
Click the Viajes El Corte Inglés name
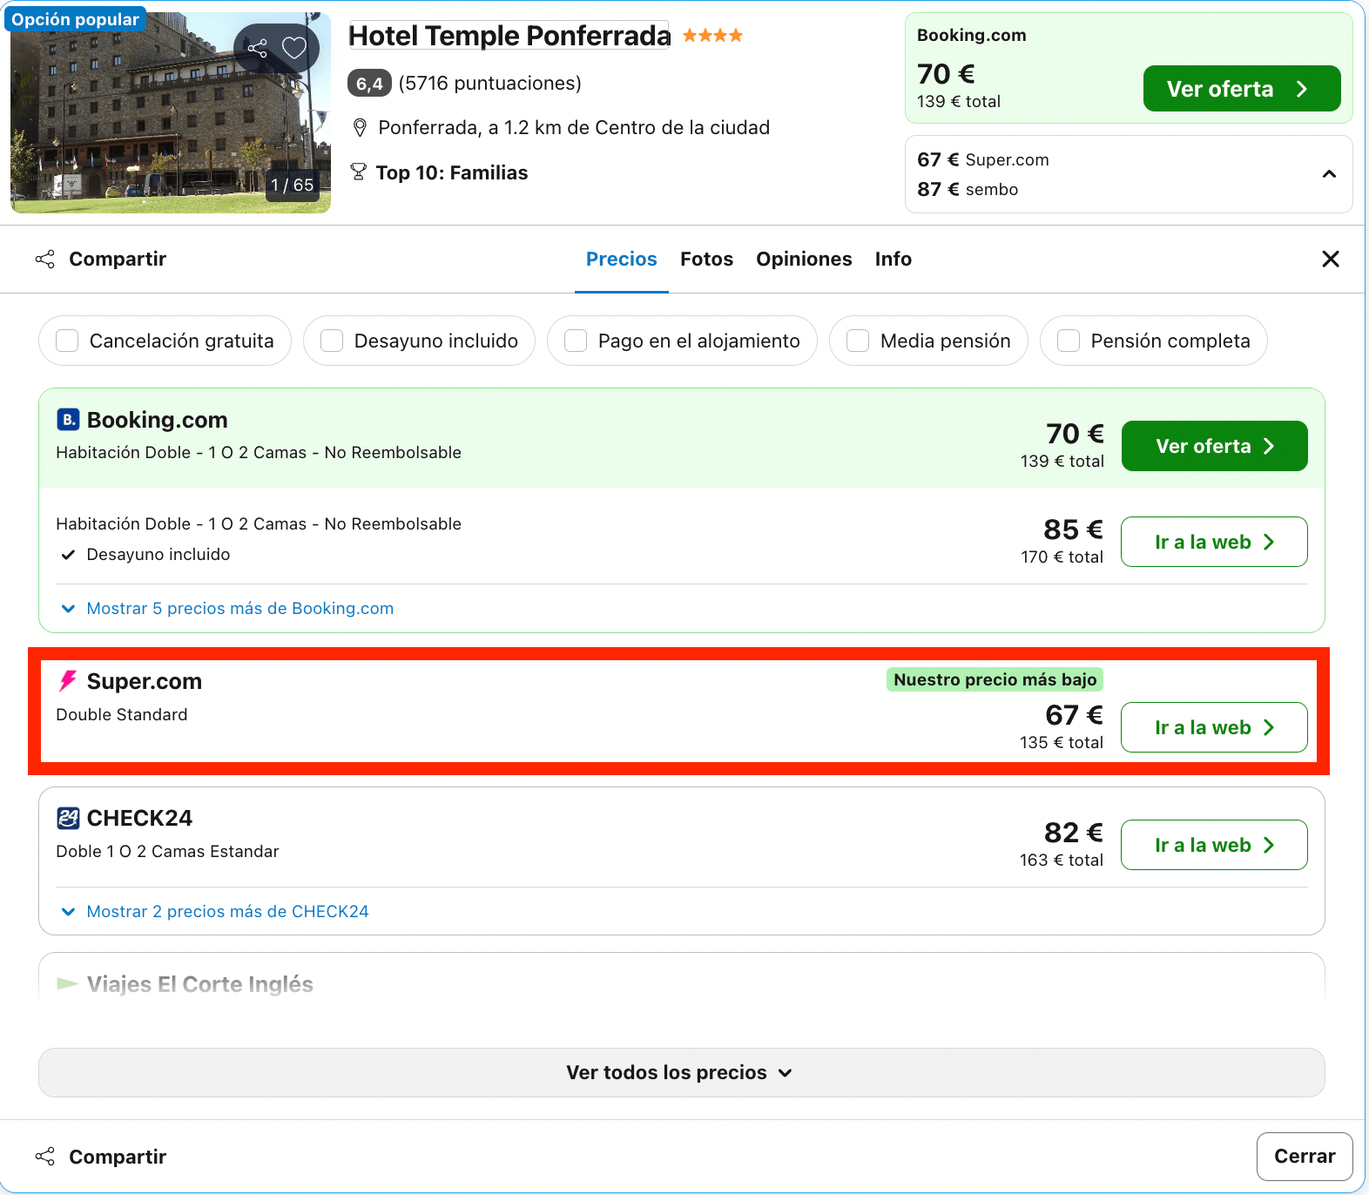click(x=199, y=984)
